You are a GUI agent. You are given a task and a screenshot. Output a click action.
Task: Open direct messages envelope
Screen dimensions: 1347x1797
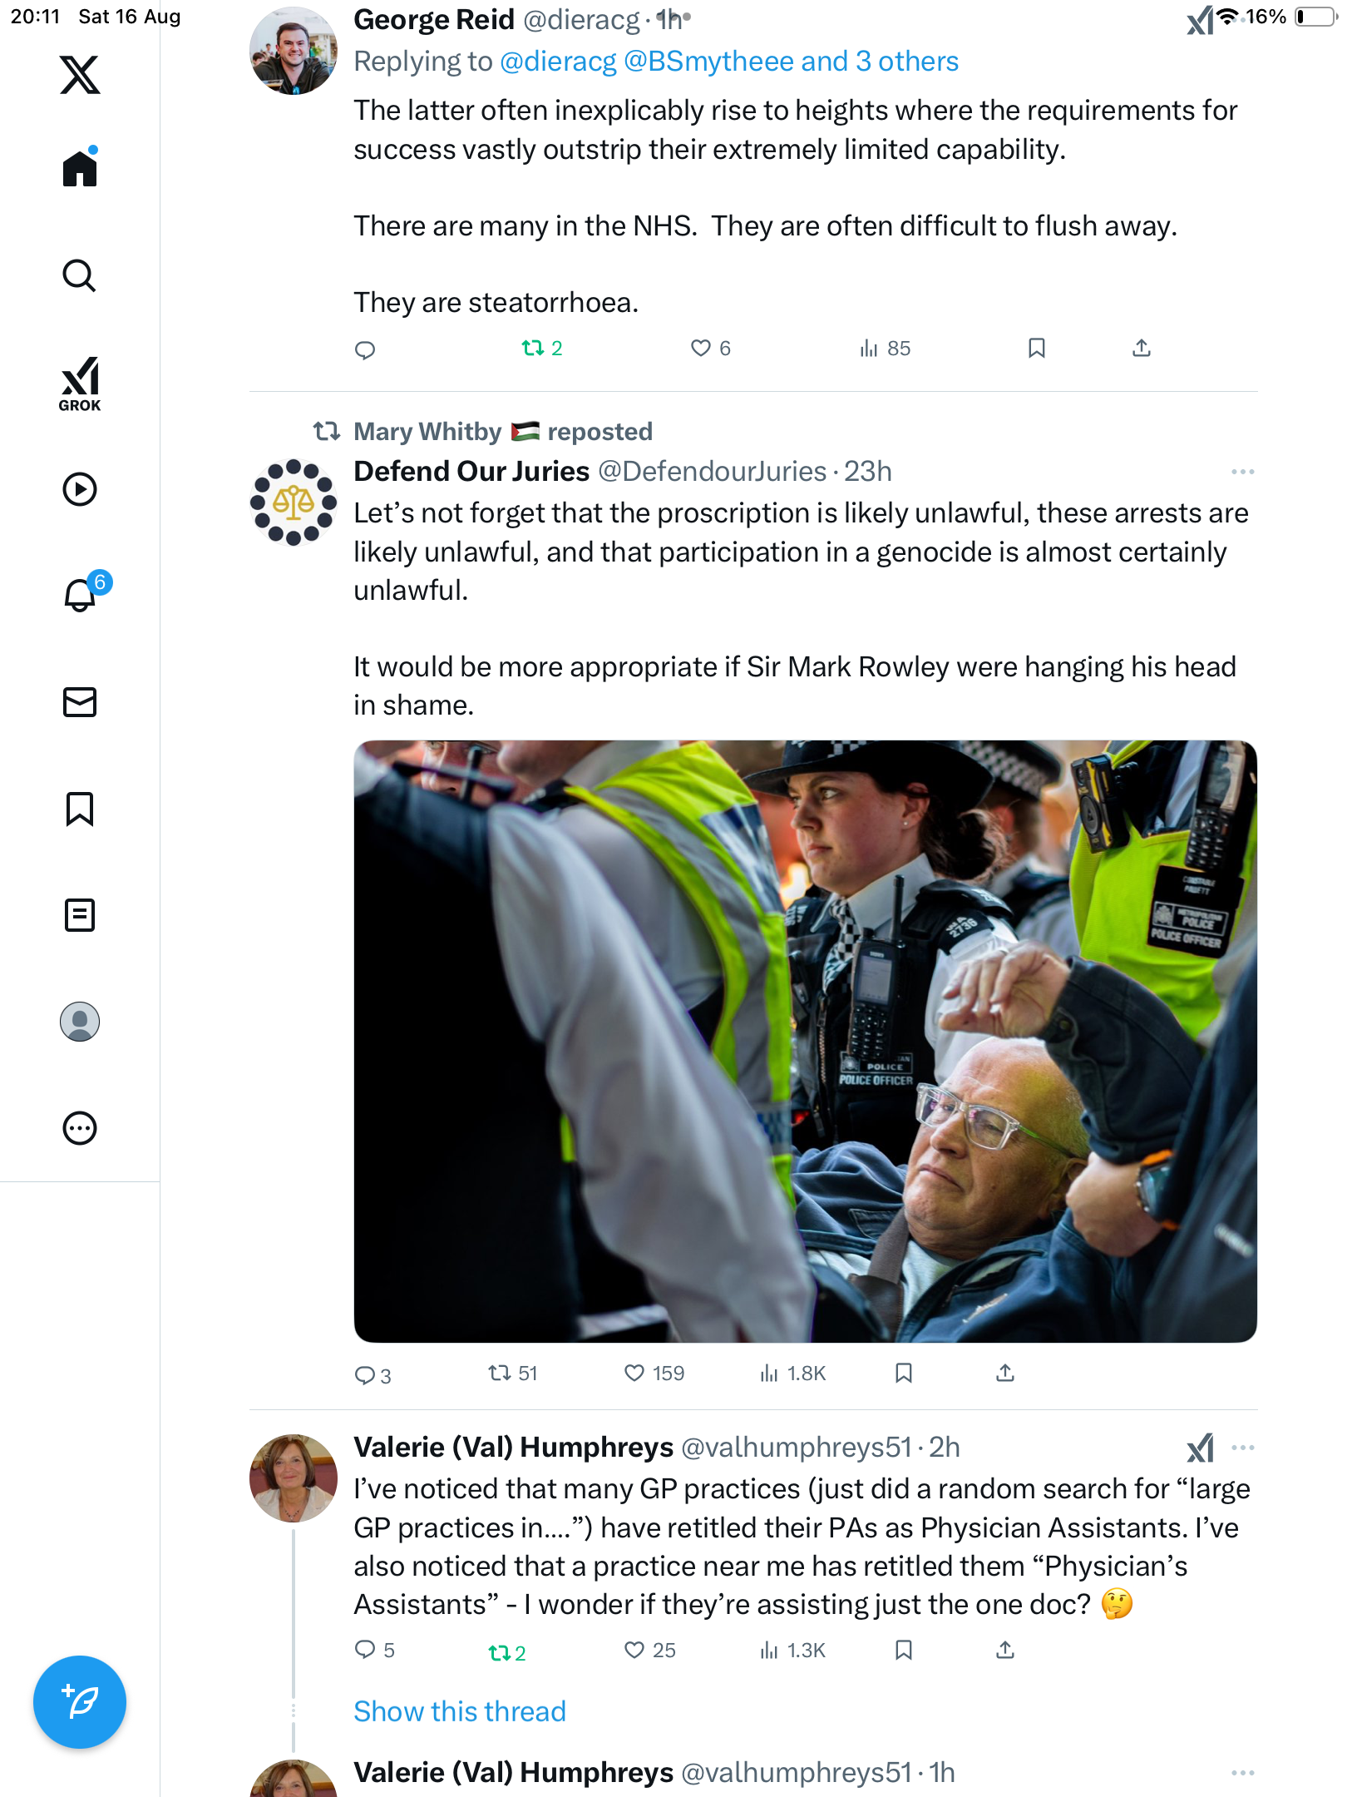(80, 702)
